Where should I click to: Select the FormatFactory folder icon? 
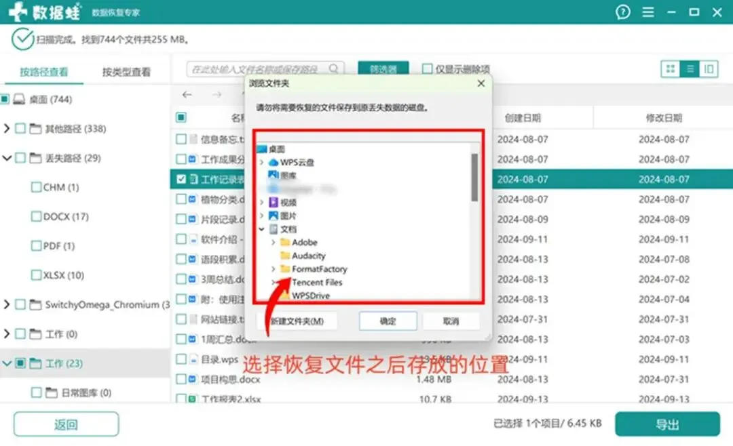pos(284,269)
